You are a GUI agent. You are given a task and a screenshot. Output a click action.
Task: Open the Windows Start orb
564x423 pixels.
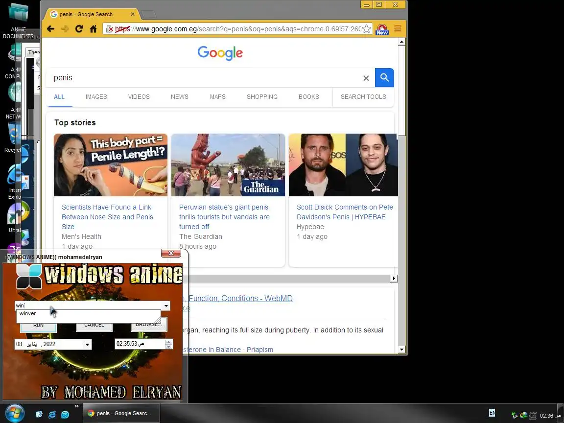pos(14,413)
